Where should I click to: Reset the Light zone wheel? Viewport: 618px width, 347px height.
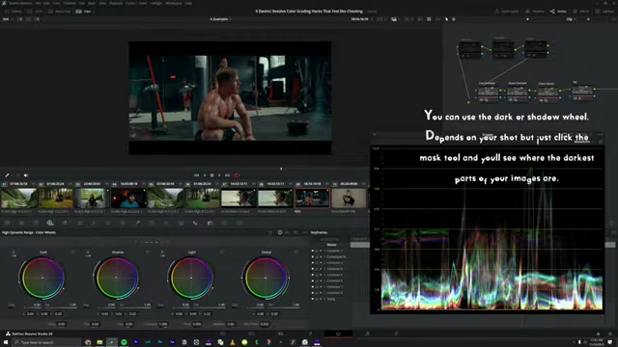(222, 253)
